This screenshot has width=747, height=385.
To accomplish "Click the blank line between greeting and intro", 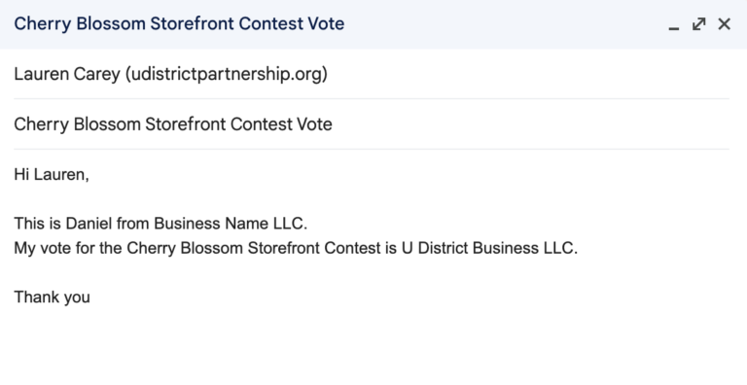I will click(372, 198).
